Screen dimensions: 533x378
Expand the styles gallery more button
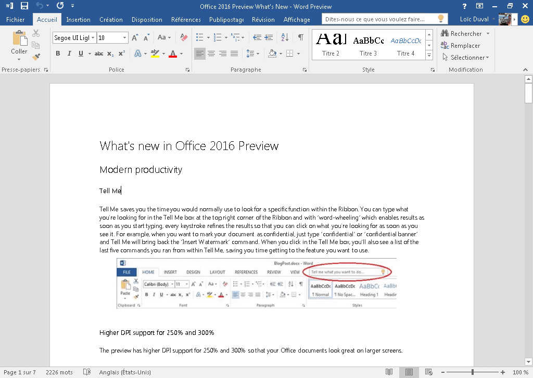pyautogui.click(x=429, y=55)
